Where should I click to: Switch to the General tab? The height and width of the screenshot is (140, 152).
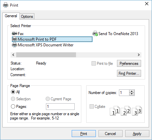(11, 16)
